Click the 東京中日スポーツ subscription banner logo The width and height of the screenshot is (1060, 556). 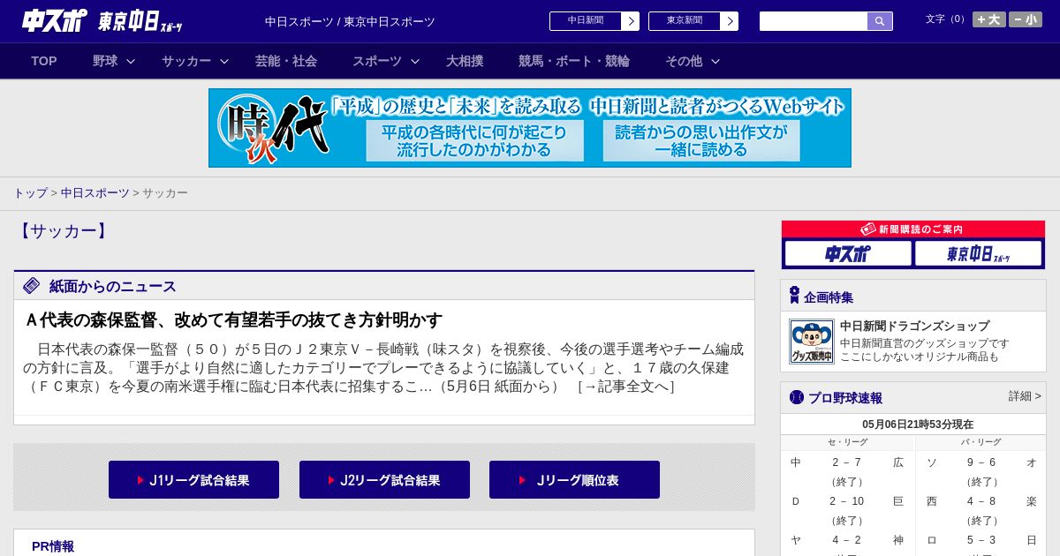979,254
